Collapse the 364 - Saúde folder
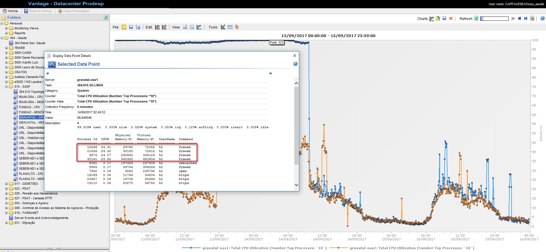The image size is (546, 252). pos(2,38)
